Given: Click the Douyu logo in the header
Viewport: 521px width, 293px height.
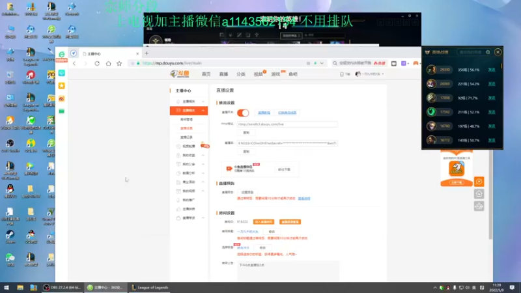Looking at the screenshot, I should [x=180, y=74].
